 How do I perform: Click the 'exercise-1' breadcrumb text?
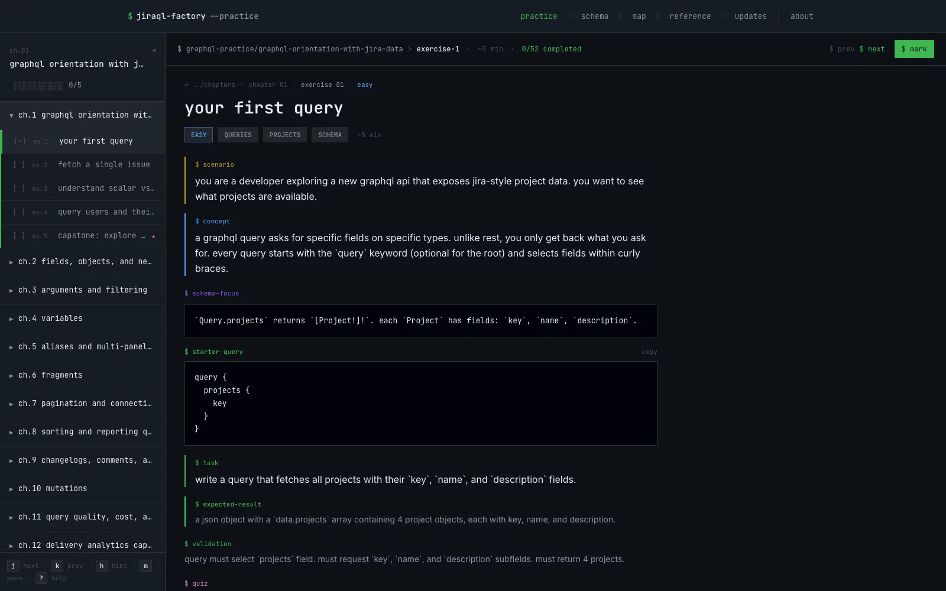pyautogui.click(x=438, y=49)
